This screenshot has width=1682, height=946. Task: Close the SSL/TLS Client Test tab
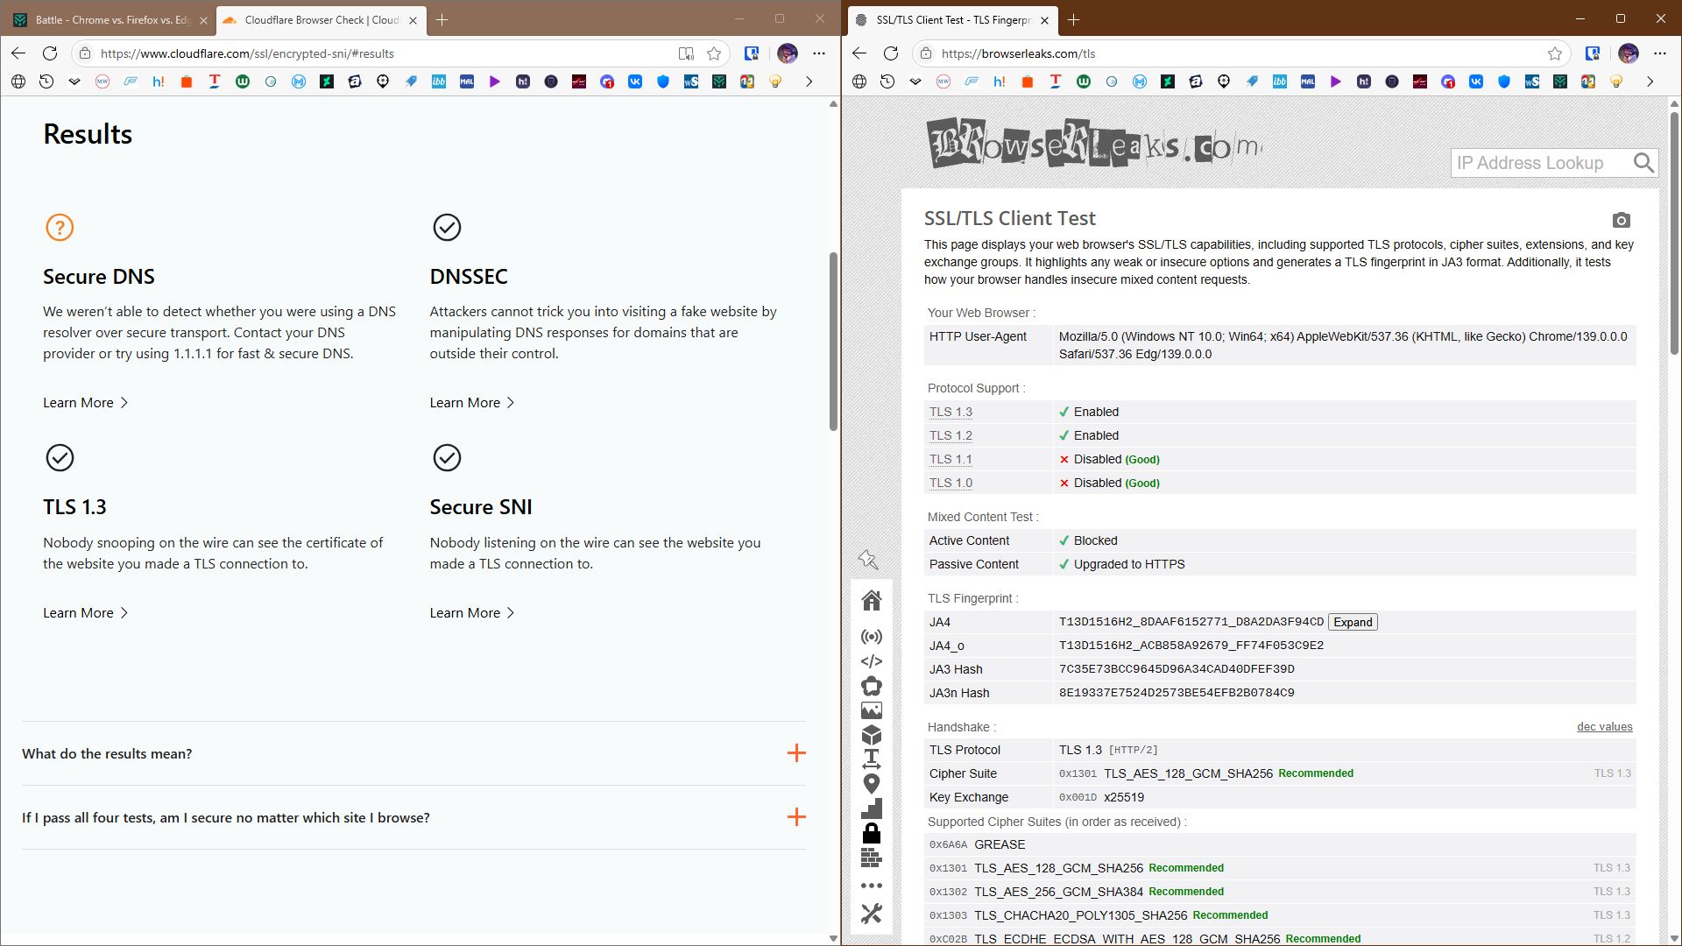(1044, 19)
